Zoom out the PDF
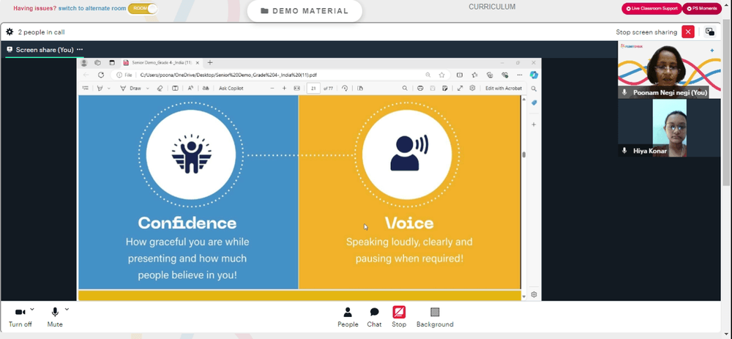This screenshot has width=732, height=339. click(x=272, y=88)
